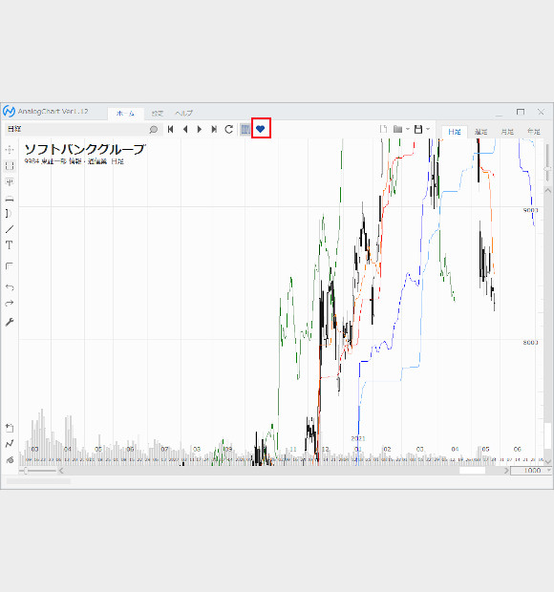Jump to the first record arrow

pos(171,129)
